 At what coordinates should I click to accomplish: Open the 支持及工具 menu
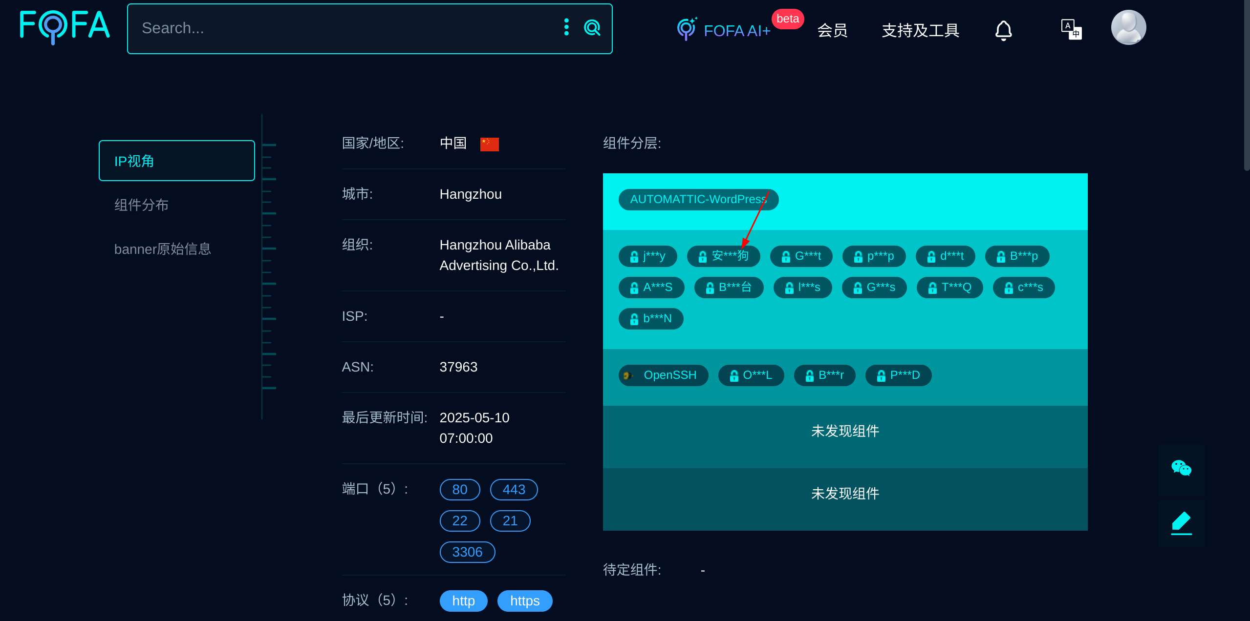click(920, 30)
